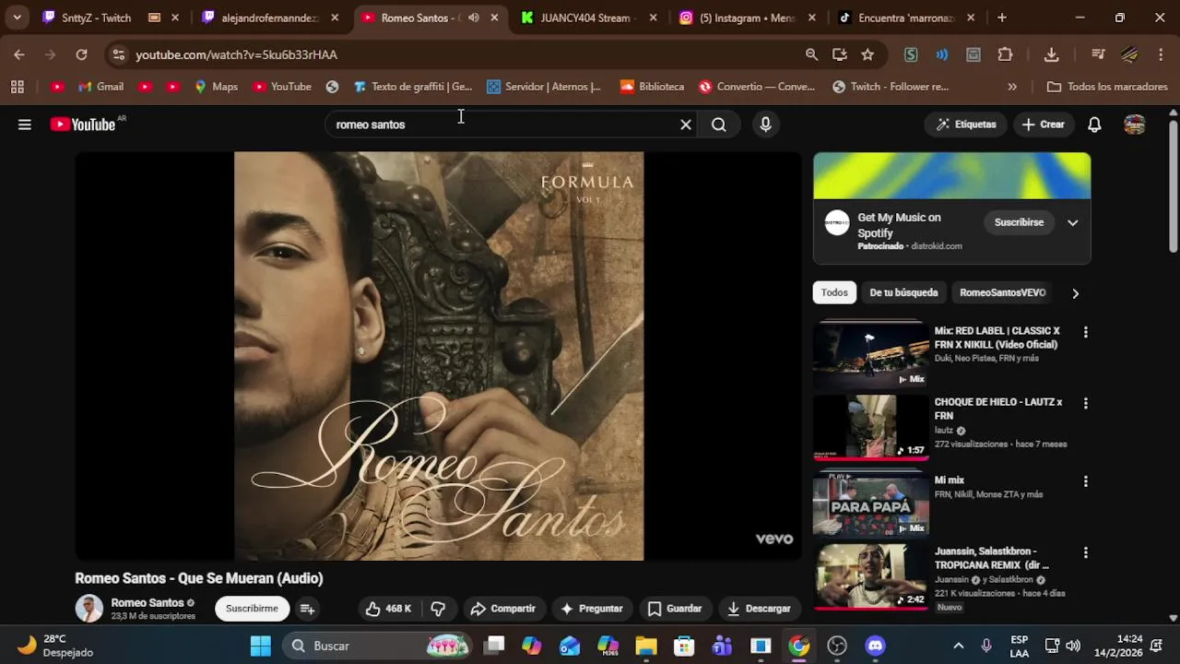The height and width of the screenshot is (664, 1180).
Task: Open the Maps bookmark
Action: (x=216, y=87)
